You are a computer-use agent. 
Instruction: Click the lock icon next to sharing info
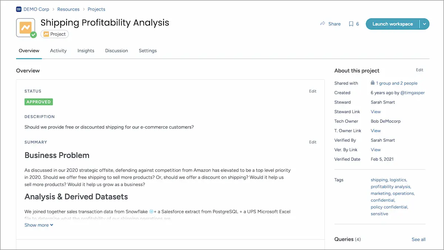[372, 83]
